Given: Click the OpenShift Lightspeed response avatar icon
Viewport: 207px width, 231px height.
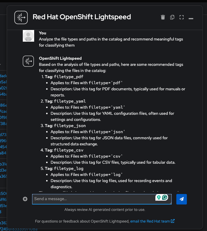Looking at the screenshot, I should pos(28,61).
